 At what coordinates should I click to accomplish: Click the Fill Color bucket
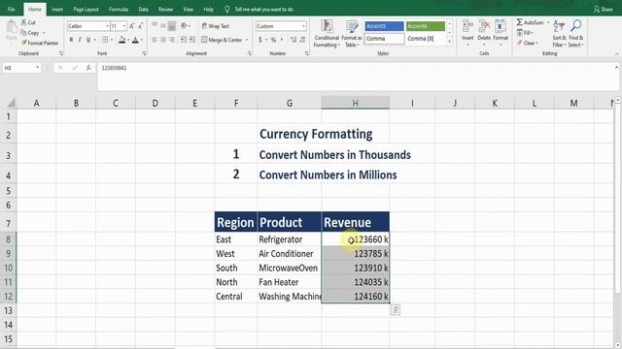click(121, 40)
